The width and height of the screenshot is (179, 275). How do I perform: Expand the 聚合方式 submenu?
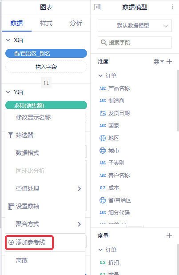[45, 224]
